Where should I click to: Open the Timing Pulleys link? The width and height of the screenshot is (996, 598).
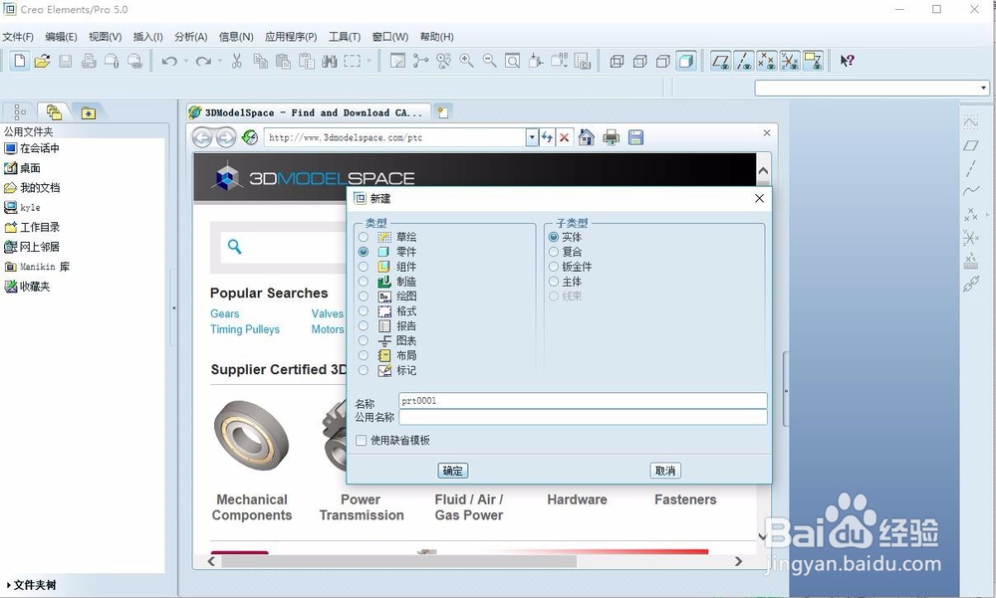point(245,329)
